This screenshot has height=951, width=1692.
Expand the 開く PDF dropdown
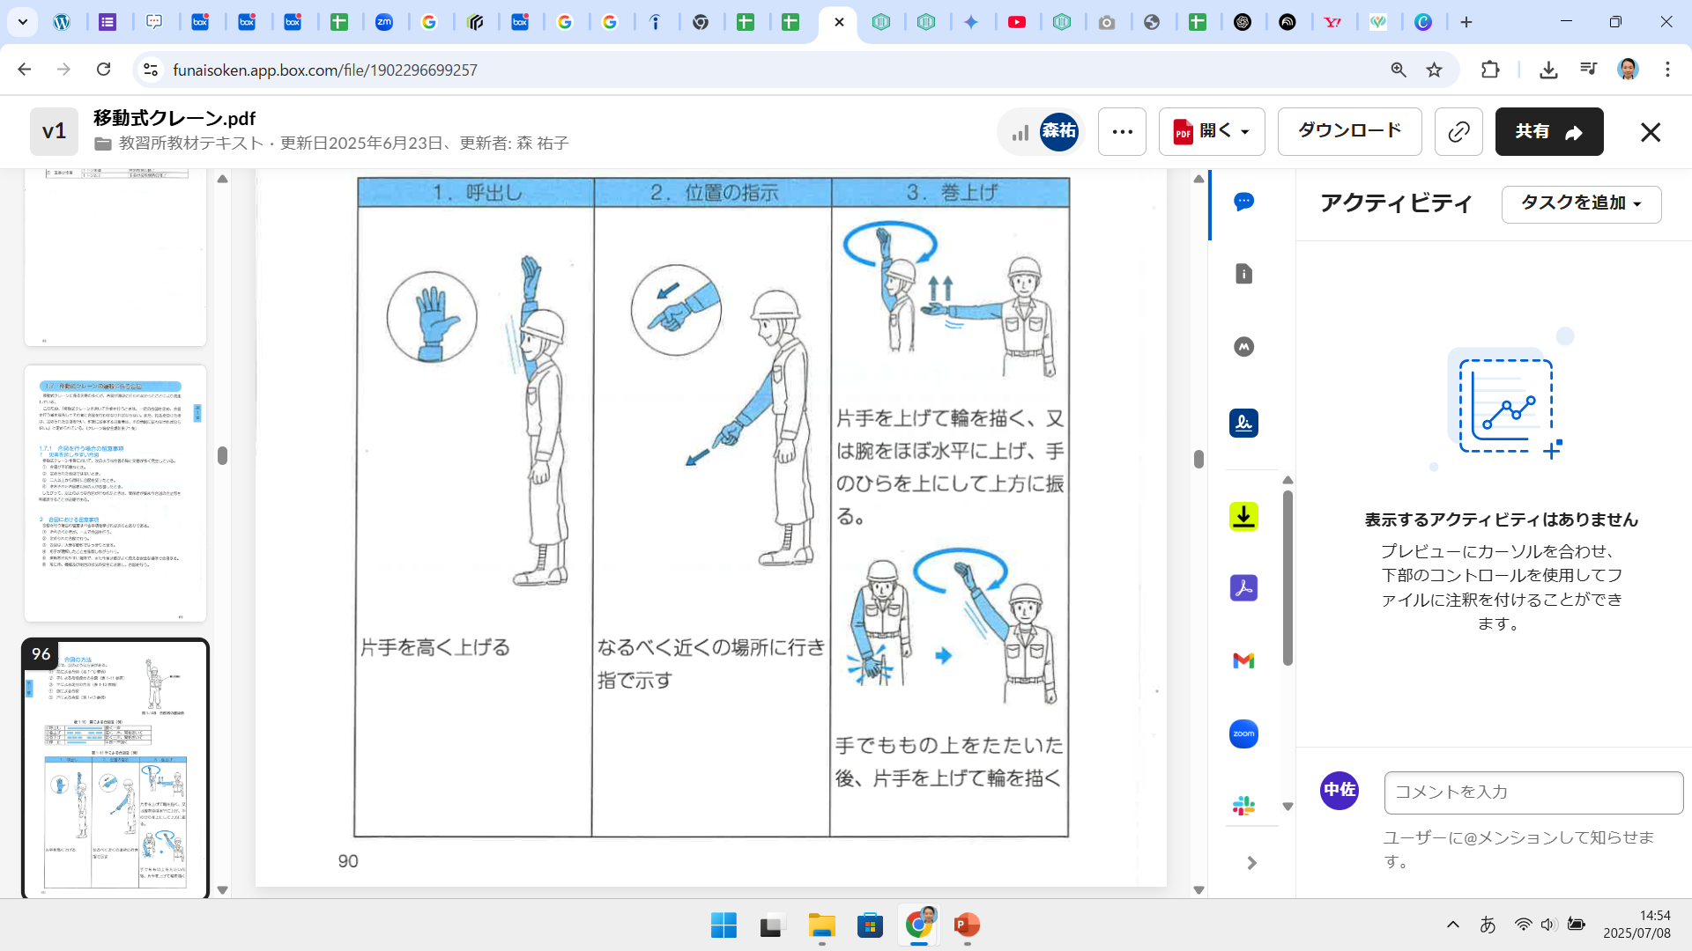[x=1212, y=132]
